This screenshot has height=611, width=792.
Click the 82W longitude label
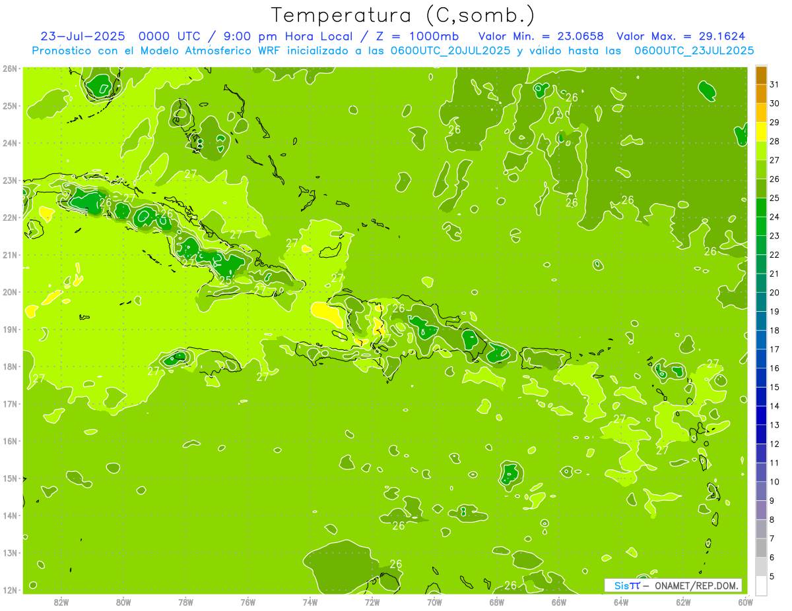tap(61, 602)
